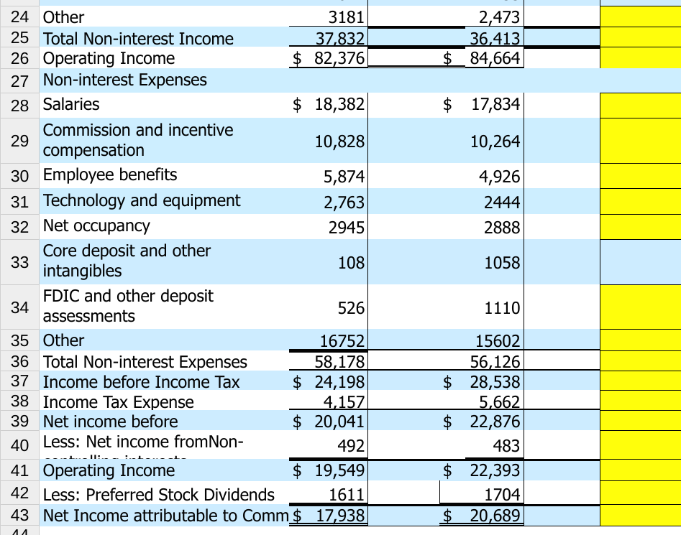681x535 pixels.
Task: Click the value $ 17,938
Action: click(329, 516)
